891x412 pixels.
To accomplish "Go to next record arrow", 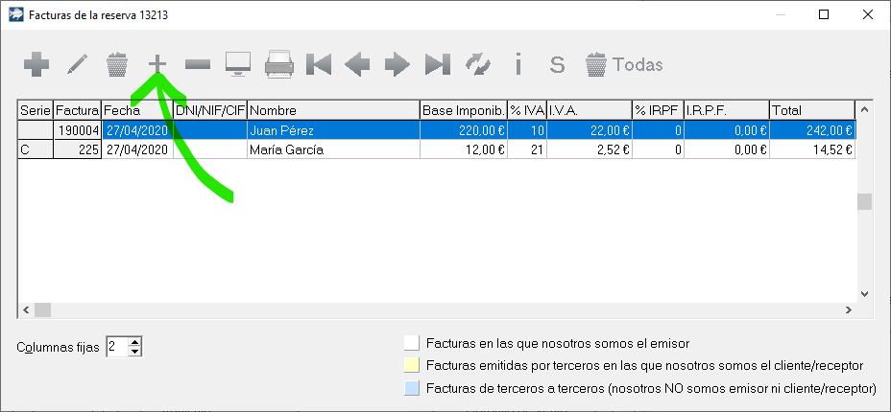I will pos(397,64).
